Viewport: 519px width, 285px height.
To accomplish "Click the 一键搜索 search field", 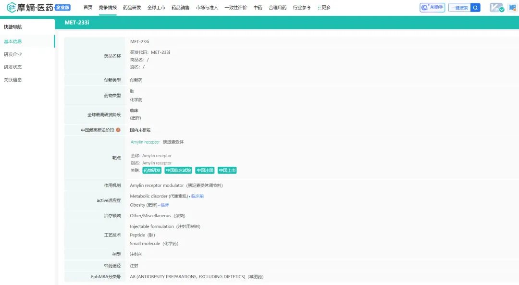I will [x=459, y=8].
